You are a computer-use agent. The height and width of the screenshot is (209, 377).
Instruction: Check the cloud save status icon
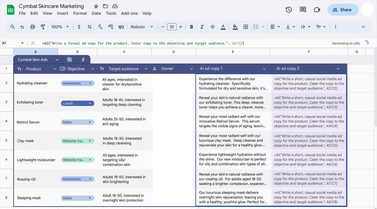(115, 6)
